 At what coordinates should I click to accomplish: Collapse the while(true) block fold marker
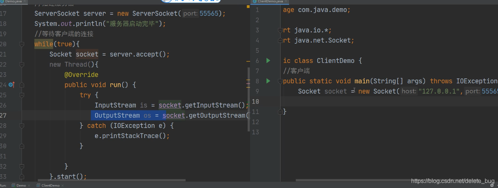click(22, 44)
